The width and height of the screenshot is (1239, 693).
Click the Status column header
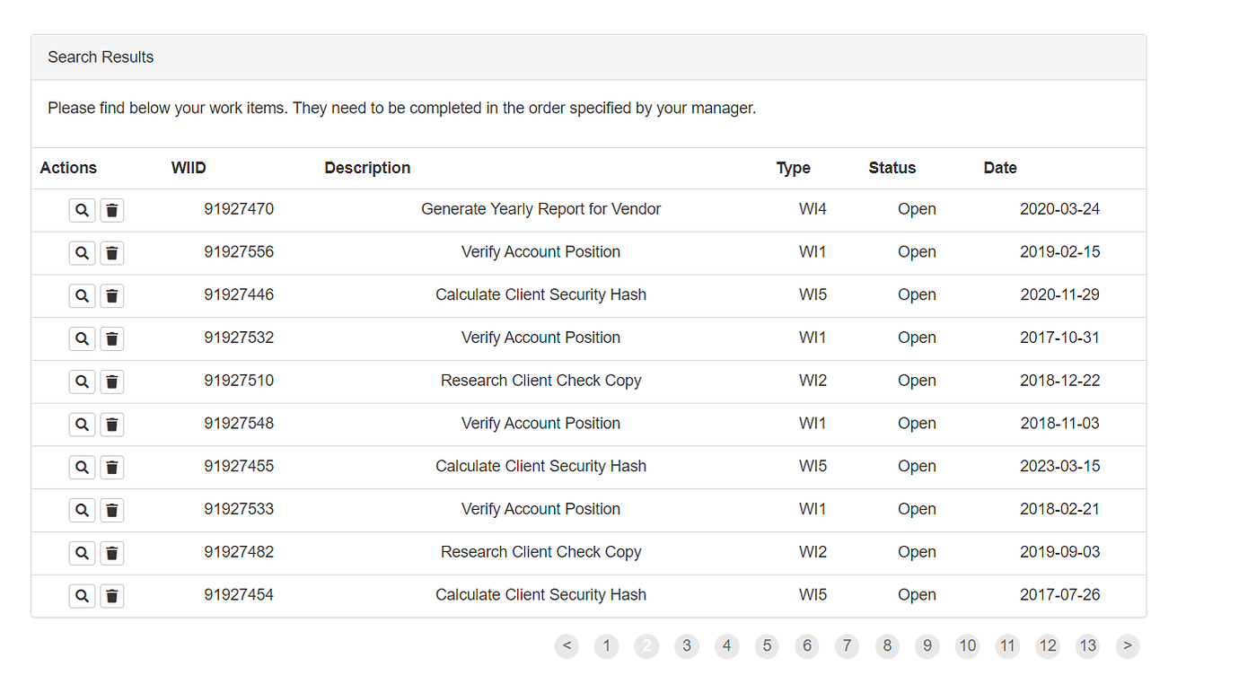click(x=892, y=168)
